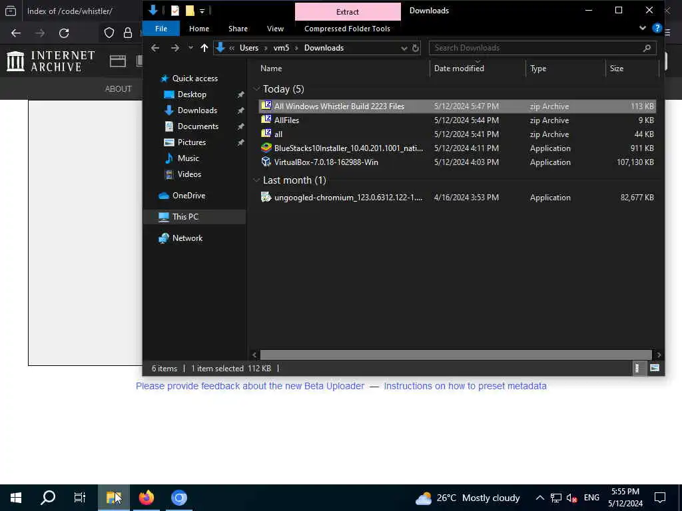Switch to Details view layout button
Screen dimensions: 682x511
pos(637,369)
